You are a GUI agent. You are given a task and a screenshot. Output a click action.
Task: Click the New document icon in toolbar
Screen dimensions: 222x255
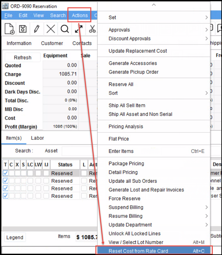tap(9, 29)
